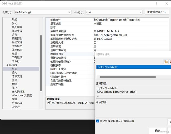Select 高级 just below Windows 元数据
The width and height of the screenshot is (171, 134).
[14, 99]
